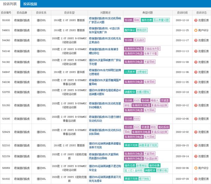Viewport: 211px width, 184px height.
Task: Open complaint 奇瑞捷豹路虎XEL发动机异响厂家否认问题
Action: 105,20
